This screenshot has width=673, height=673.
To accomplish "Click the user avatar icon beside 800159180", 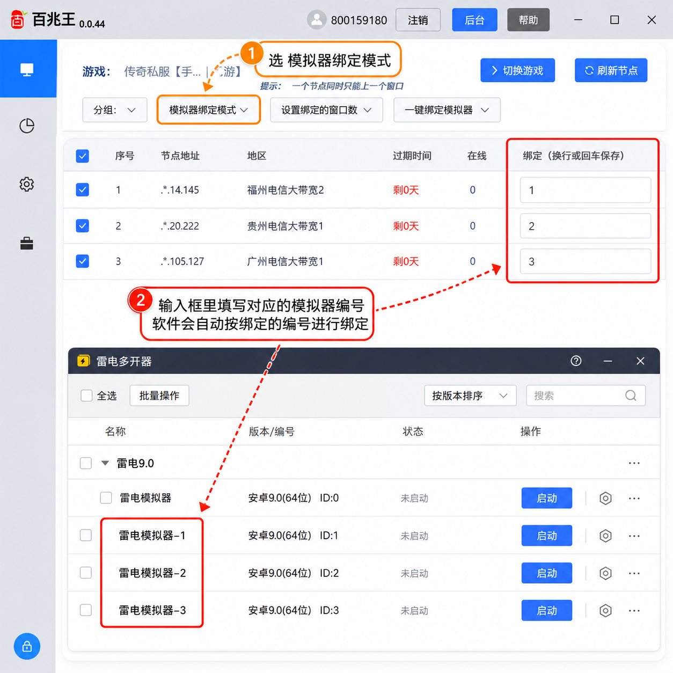I will tap(317, 20).
